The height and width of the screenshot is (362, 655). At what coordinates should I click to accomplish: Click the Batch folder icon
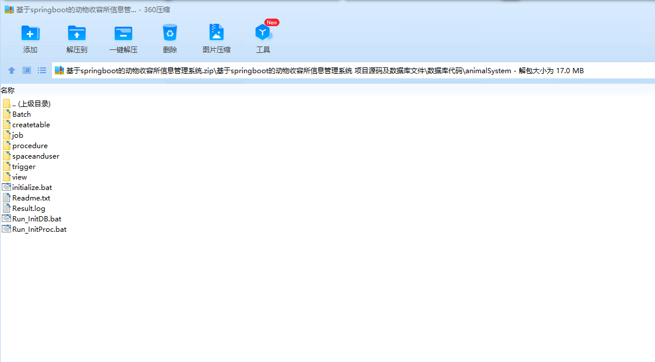coord(6,114)
